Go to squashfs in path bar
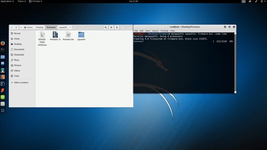This screenshot has width=267, height=150. click(63, 27)
